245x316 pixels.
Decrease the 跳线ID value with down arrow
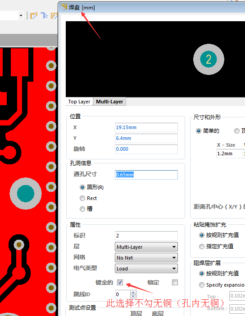coord(133,297)
